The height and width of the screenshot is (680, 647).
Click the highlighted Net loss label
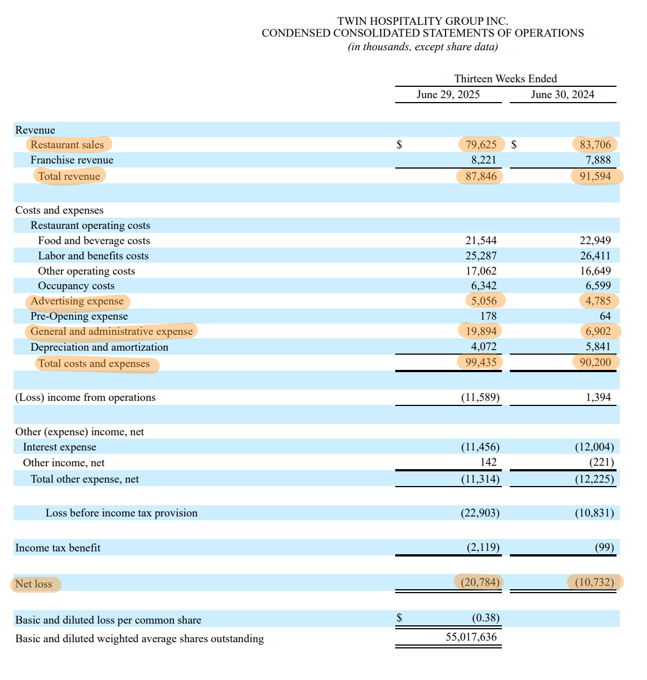tap(34, 584)
